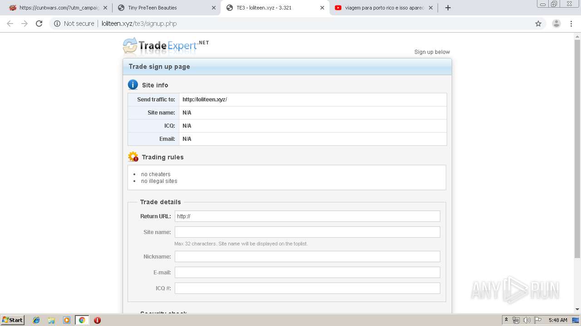Open the File Explorer taskbar icon
The image size is (581, 326).
[x=51, y=320]
